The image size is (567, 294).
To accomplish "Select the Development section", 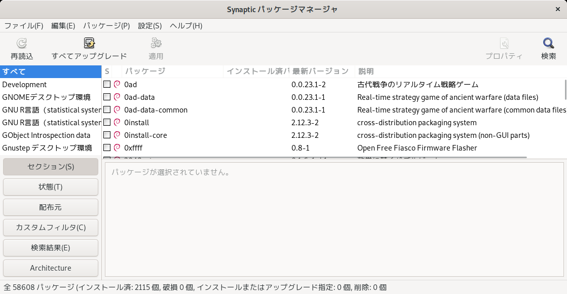I will 51,85.
